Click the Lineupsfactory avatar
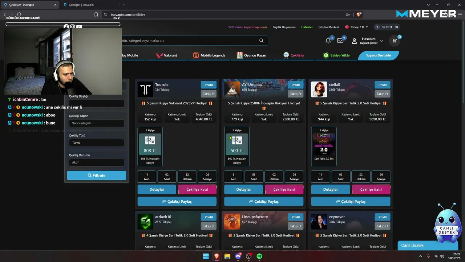 pos(232,222)
